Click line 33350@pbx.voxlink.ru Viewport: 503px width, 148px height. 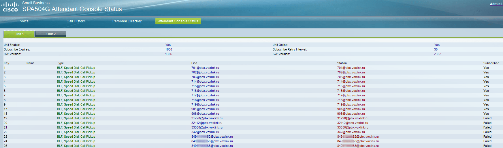(x=207, y=127)
